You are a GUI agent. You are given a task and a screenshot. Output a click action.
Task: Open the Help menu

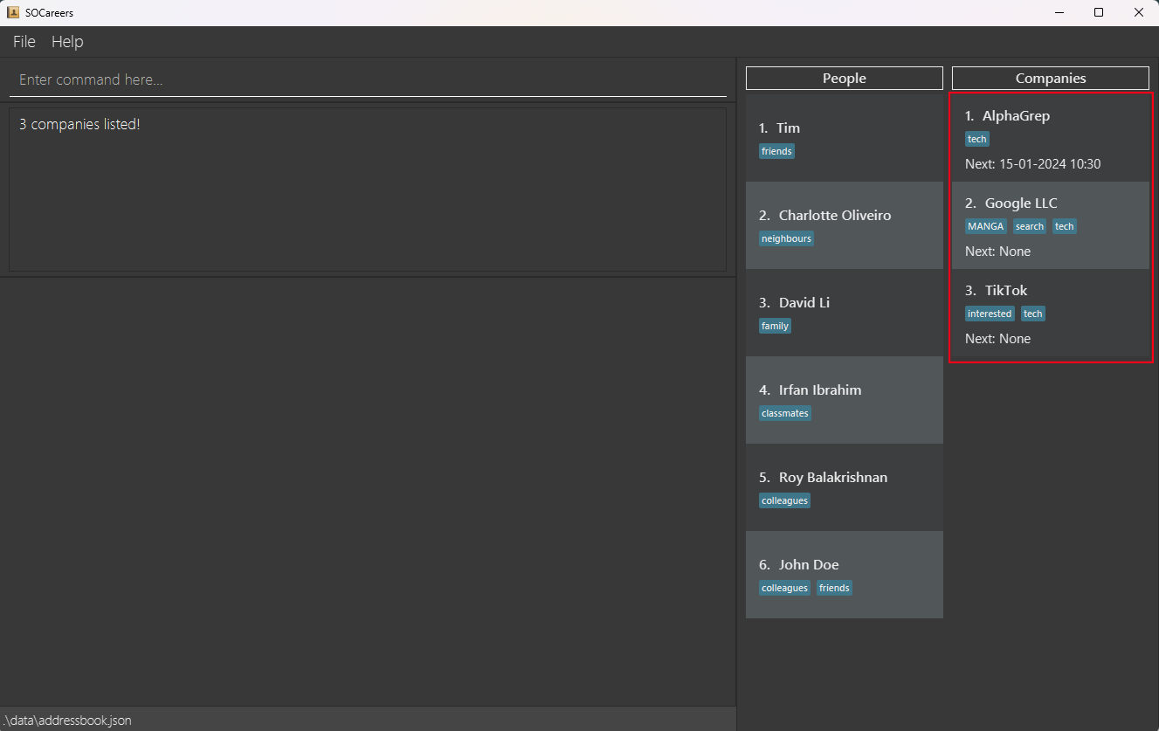(67, 42)
